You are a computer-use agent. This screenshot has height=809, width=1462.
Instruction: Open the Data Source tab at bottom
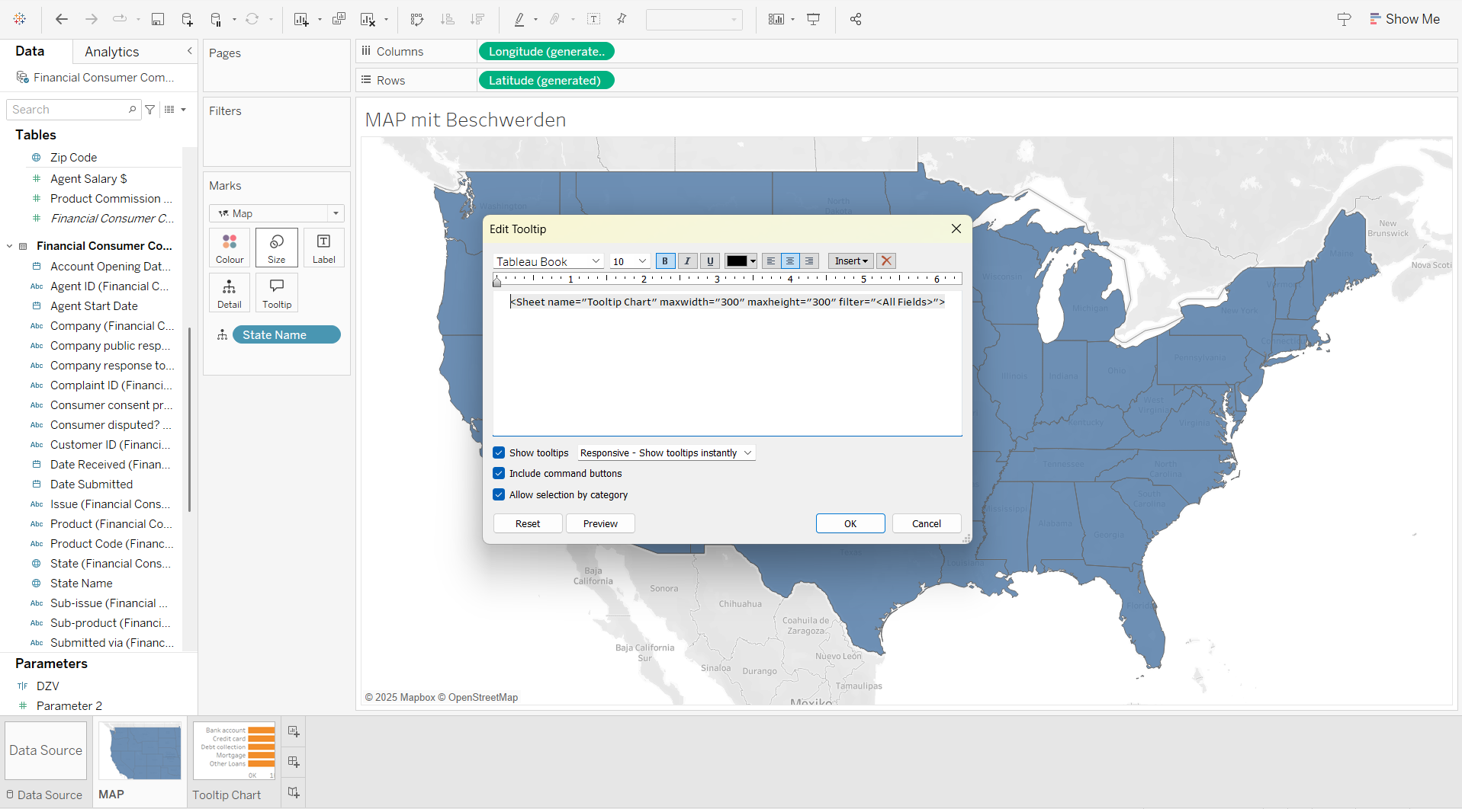tap(46, 762)
